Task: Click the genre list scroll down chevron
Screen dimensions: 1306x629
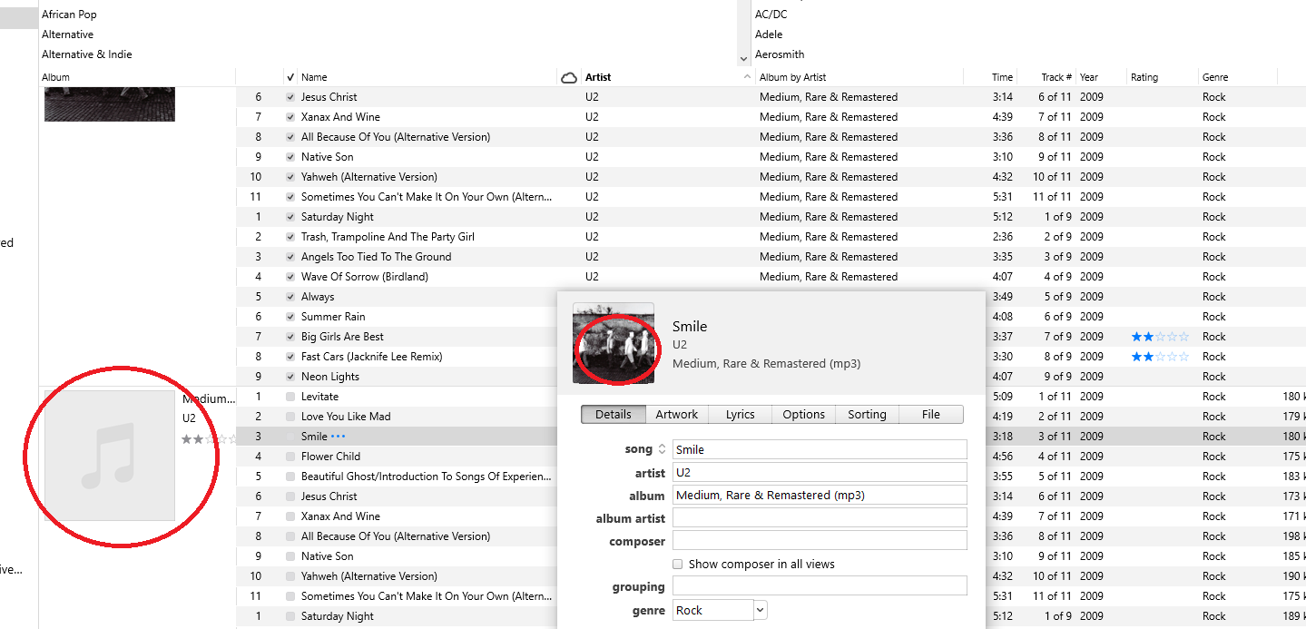Action: pyautogui.click(x=744, y=58)
